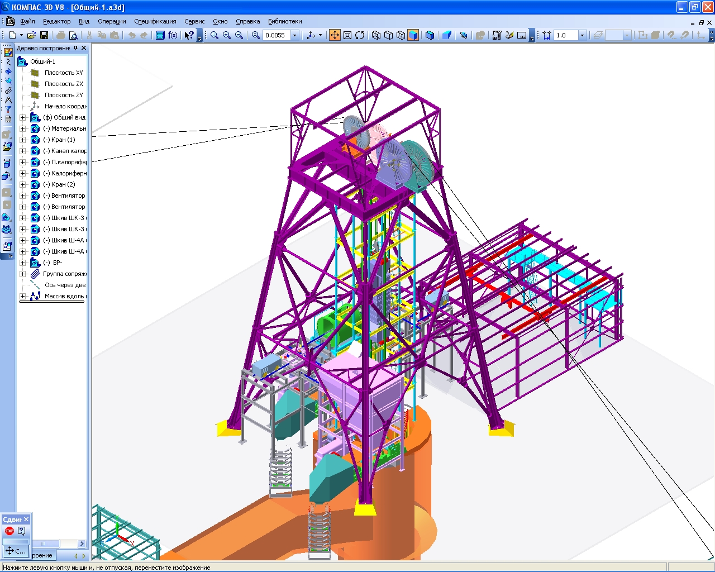Open the Операции menu
This screenshot has width=715, height=572.
coord(112,21)
